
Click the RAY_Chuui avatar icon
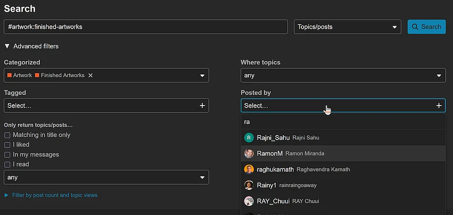point(248,201)
